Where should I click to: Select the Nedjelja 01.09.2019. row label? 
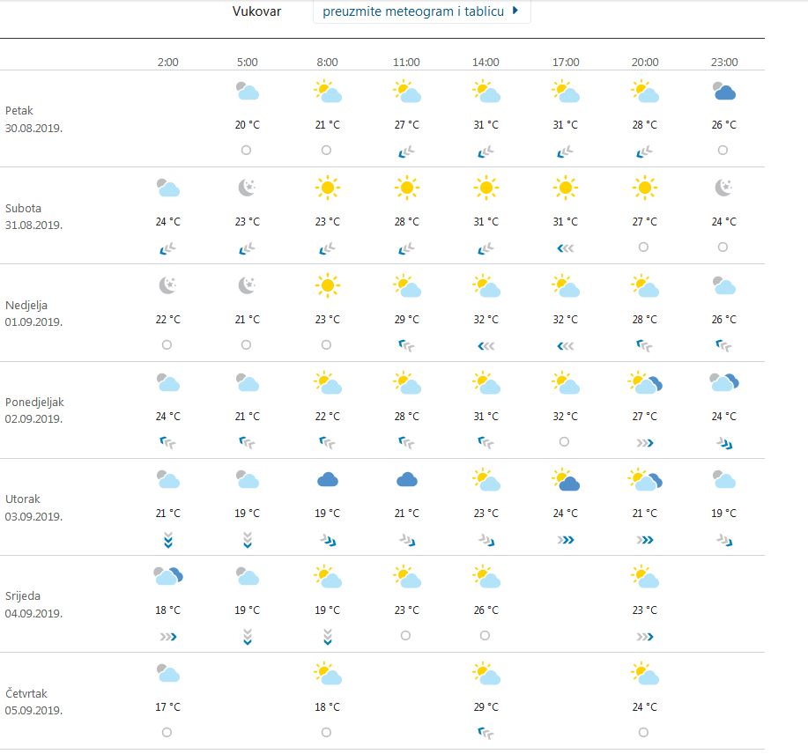(33, 313)
